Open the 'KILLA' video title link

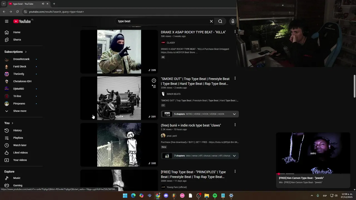193,32
